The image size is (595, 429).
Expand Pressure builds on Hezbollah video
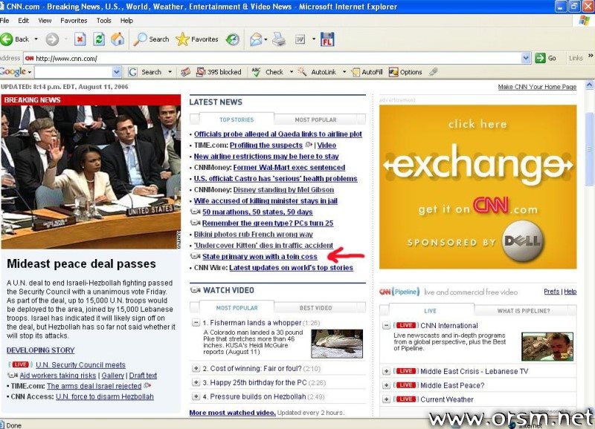click(196, 396)
